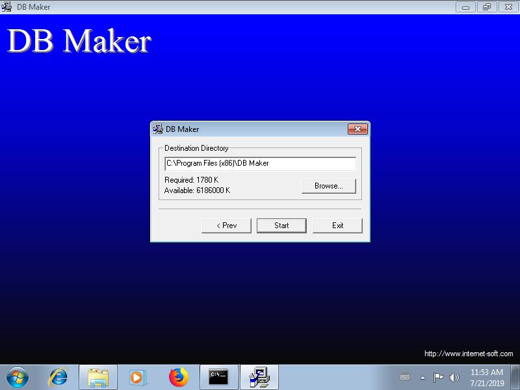Show hidden system tray icons arrow
Screen dimensions: 520x390
[x=422, y=378]
